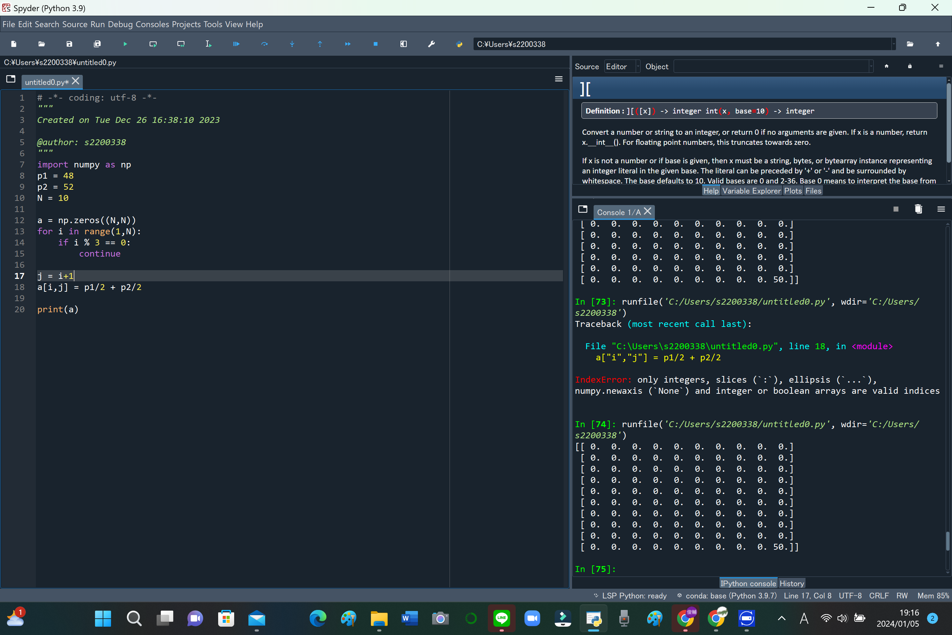Open the editor tab browser dropdown
This screenshot has height=635, width=952.
pos(11,79)
